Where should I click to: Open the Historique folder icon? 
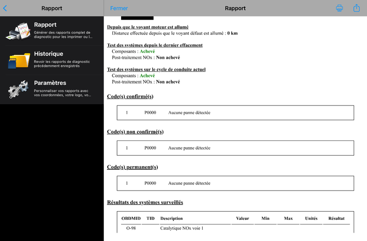pyautogui.click(x=19, y=60)
